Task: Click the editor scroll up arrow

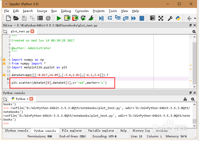Action: pos(194,37)
